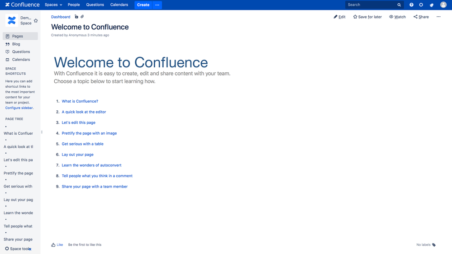Open the Spaces dropdown menu
Screen dimensions: 452x254
point(53,5)
